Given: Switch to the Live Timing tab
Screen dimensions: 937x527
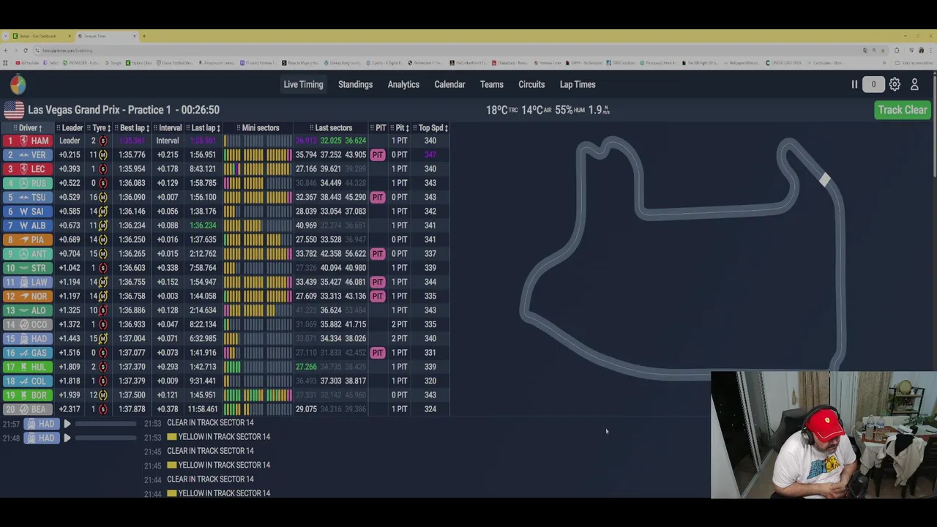Looking at the screenshot, I should 303,84.
